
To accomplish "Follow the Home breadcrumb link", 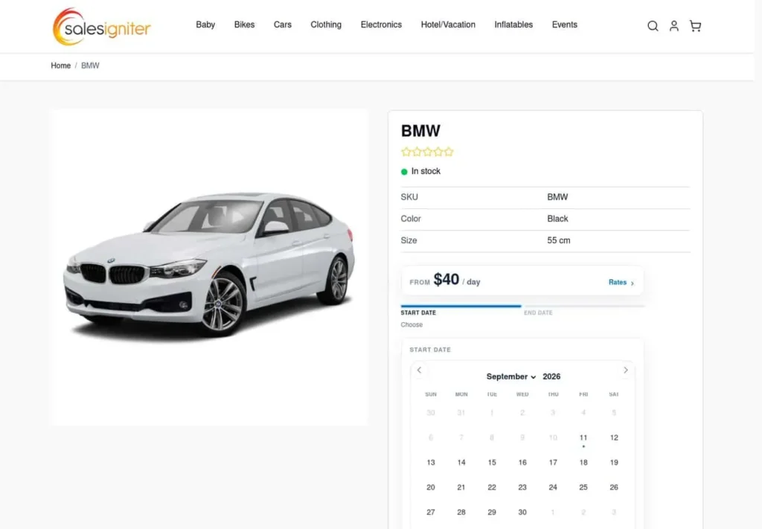I will click(x=61, y=65).
